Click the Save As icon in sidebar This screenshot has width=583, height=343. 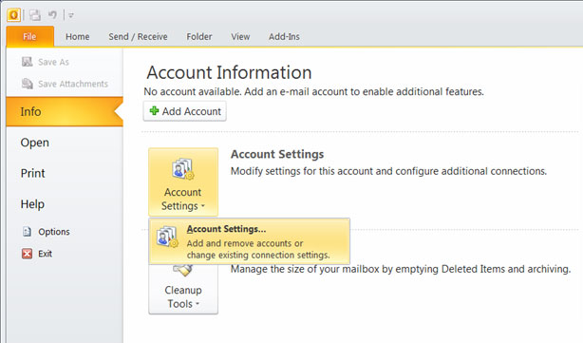[28, 62]
